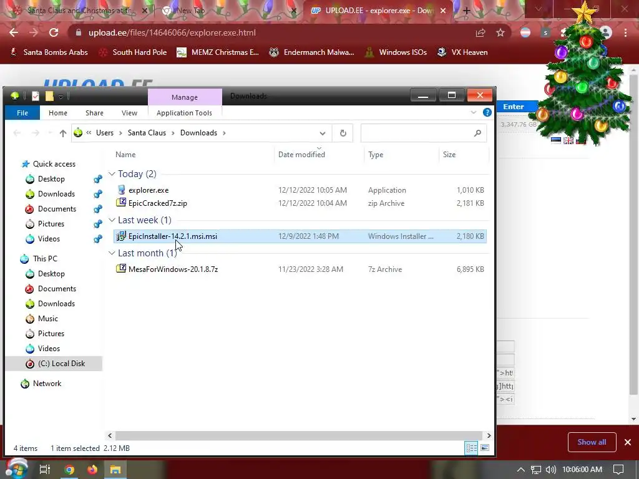Screen dimensions: 639x479
Task: Open Windows ISOs bookmark
Action: coord(396,52)
